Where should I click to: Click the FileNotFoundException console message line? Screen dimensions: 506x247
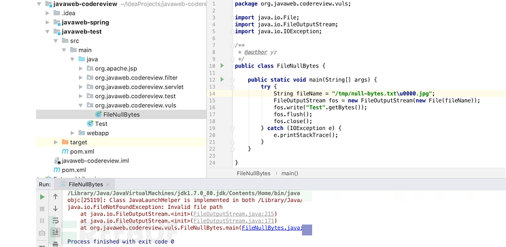pyautogui.click(x=145, y=207)
